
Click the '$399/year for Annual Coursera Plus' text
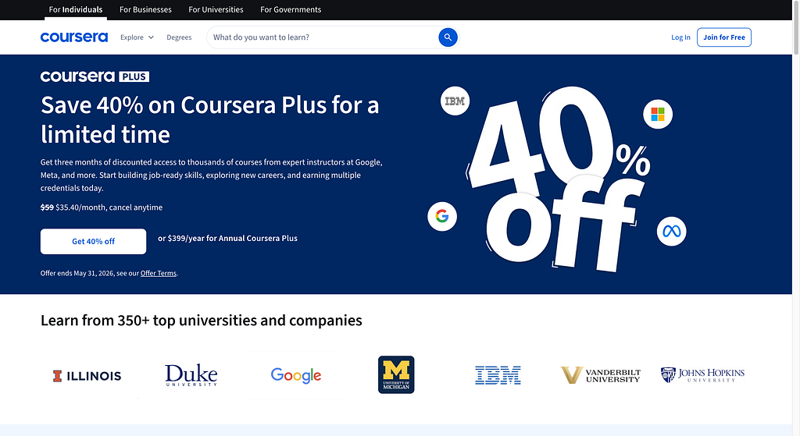click(x=233, y=239)
